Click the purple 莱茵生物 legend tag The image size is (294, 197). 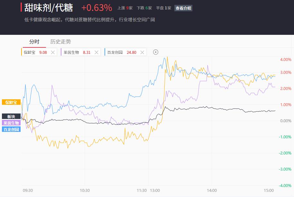[11, 123]
